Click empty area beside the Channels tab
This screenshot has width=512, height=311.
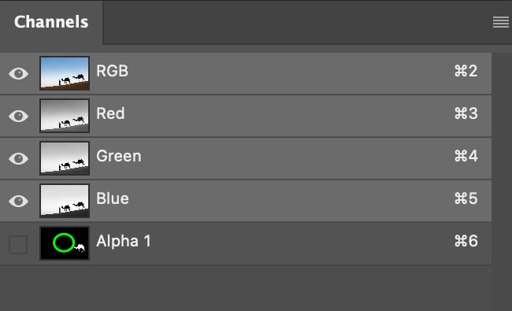click(294, 22)
